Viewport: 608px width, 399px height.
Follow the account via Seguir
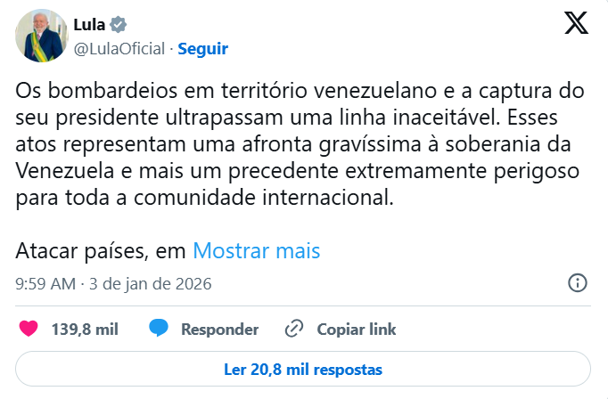pos(203,48)
